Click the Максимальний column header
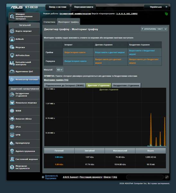Viewport: 176px width, 193px height. tap(120, 151)
